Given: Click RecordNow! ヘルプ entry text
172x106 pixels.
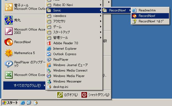Looking at the screenshot, I should [151, 21].
